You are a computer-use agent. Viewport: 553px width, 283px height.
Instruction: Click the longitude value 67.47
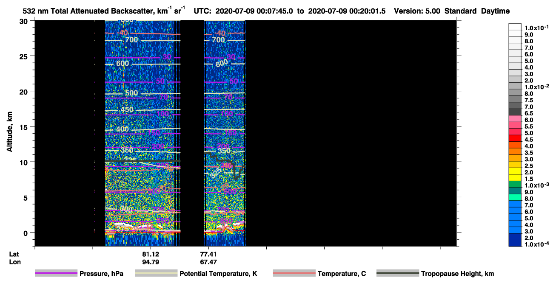208,262
